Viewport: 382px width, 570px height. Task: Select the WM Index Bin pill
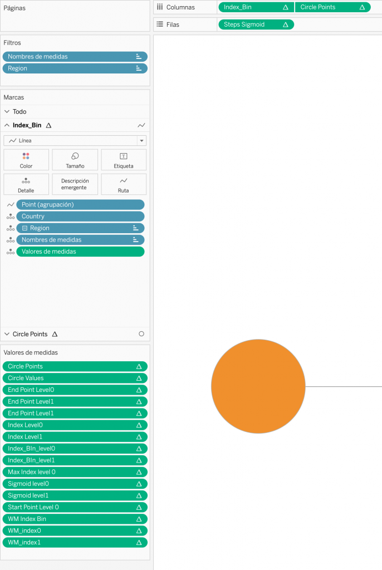(75, 519)
